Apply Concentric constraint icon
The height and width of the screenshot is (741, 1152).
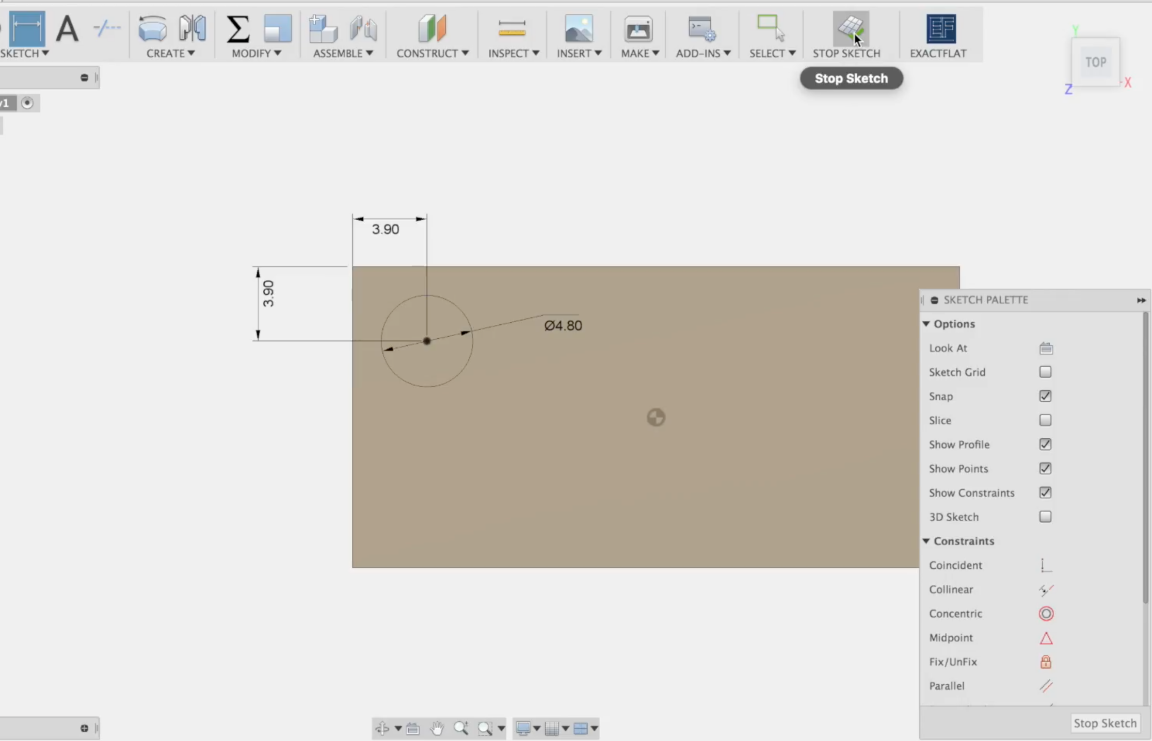(x=1045, y=614)
